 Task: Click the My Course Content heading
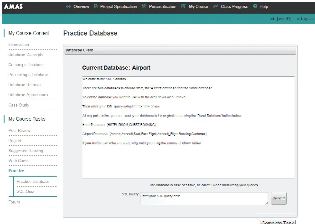[29, 33]
